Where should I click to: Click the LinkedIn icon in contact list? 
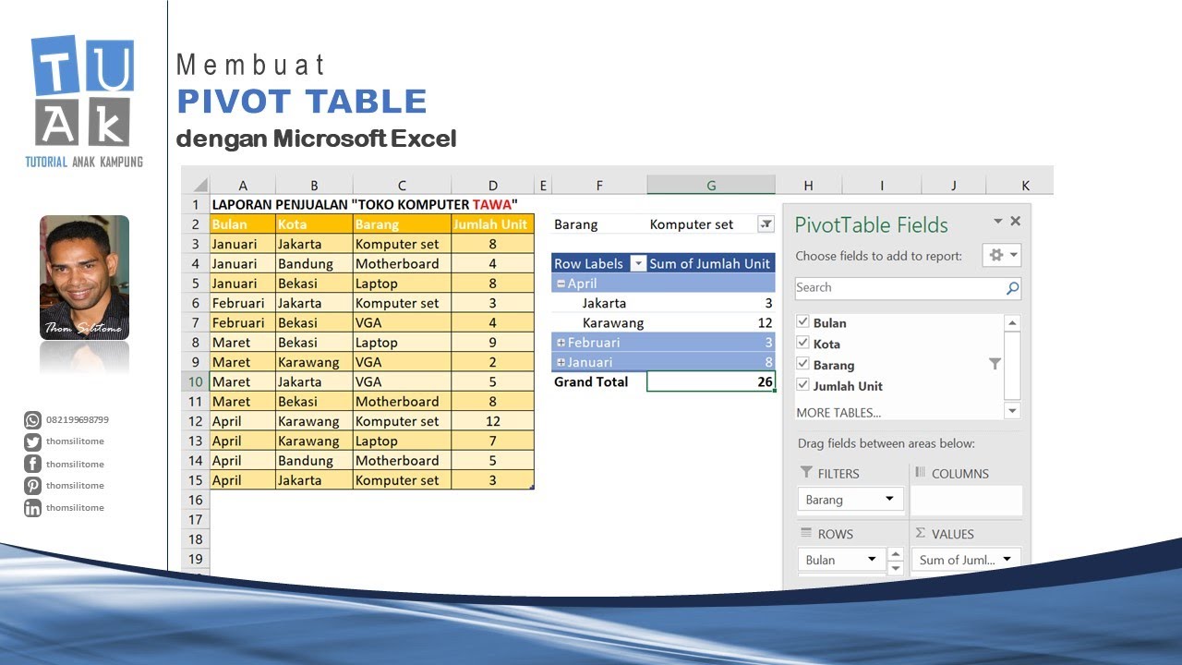click(x=33, y=508)
